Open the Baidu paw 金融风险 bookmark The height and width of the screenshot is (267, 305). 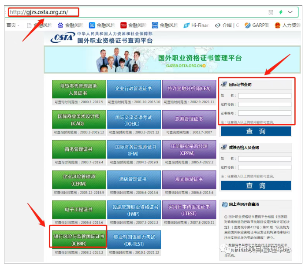[71, 25]
